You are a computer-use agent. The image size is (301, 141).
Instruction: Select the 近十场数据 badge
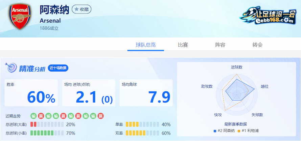coord(58,68)
